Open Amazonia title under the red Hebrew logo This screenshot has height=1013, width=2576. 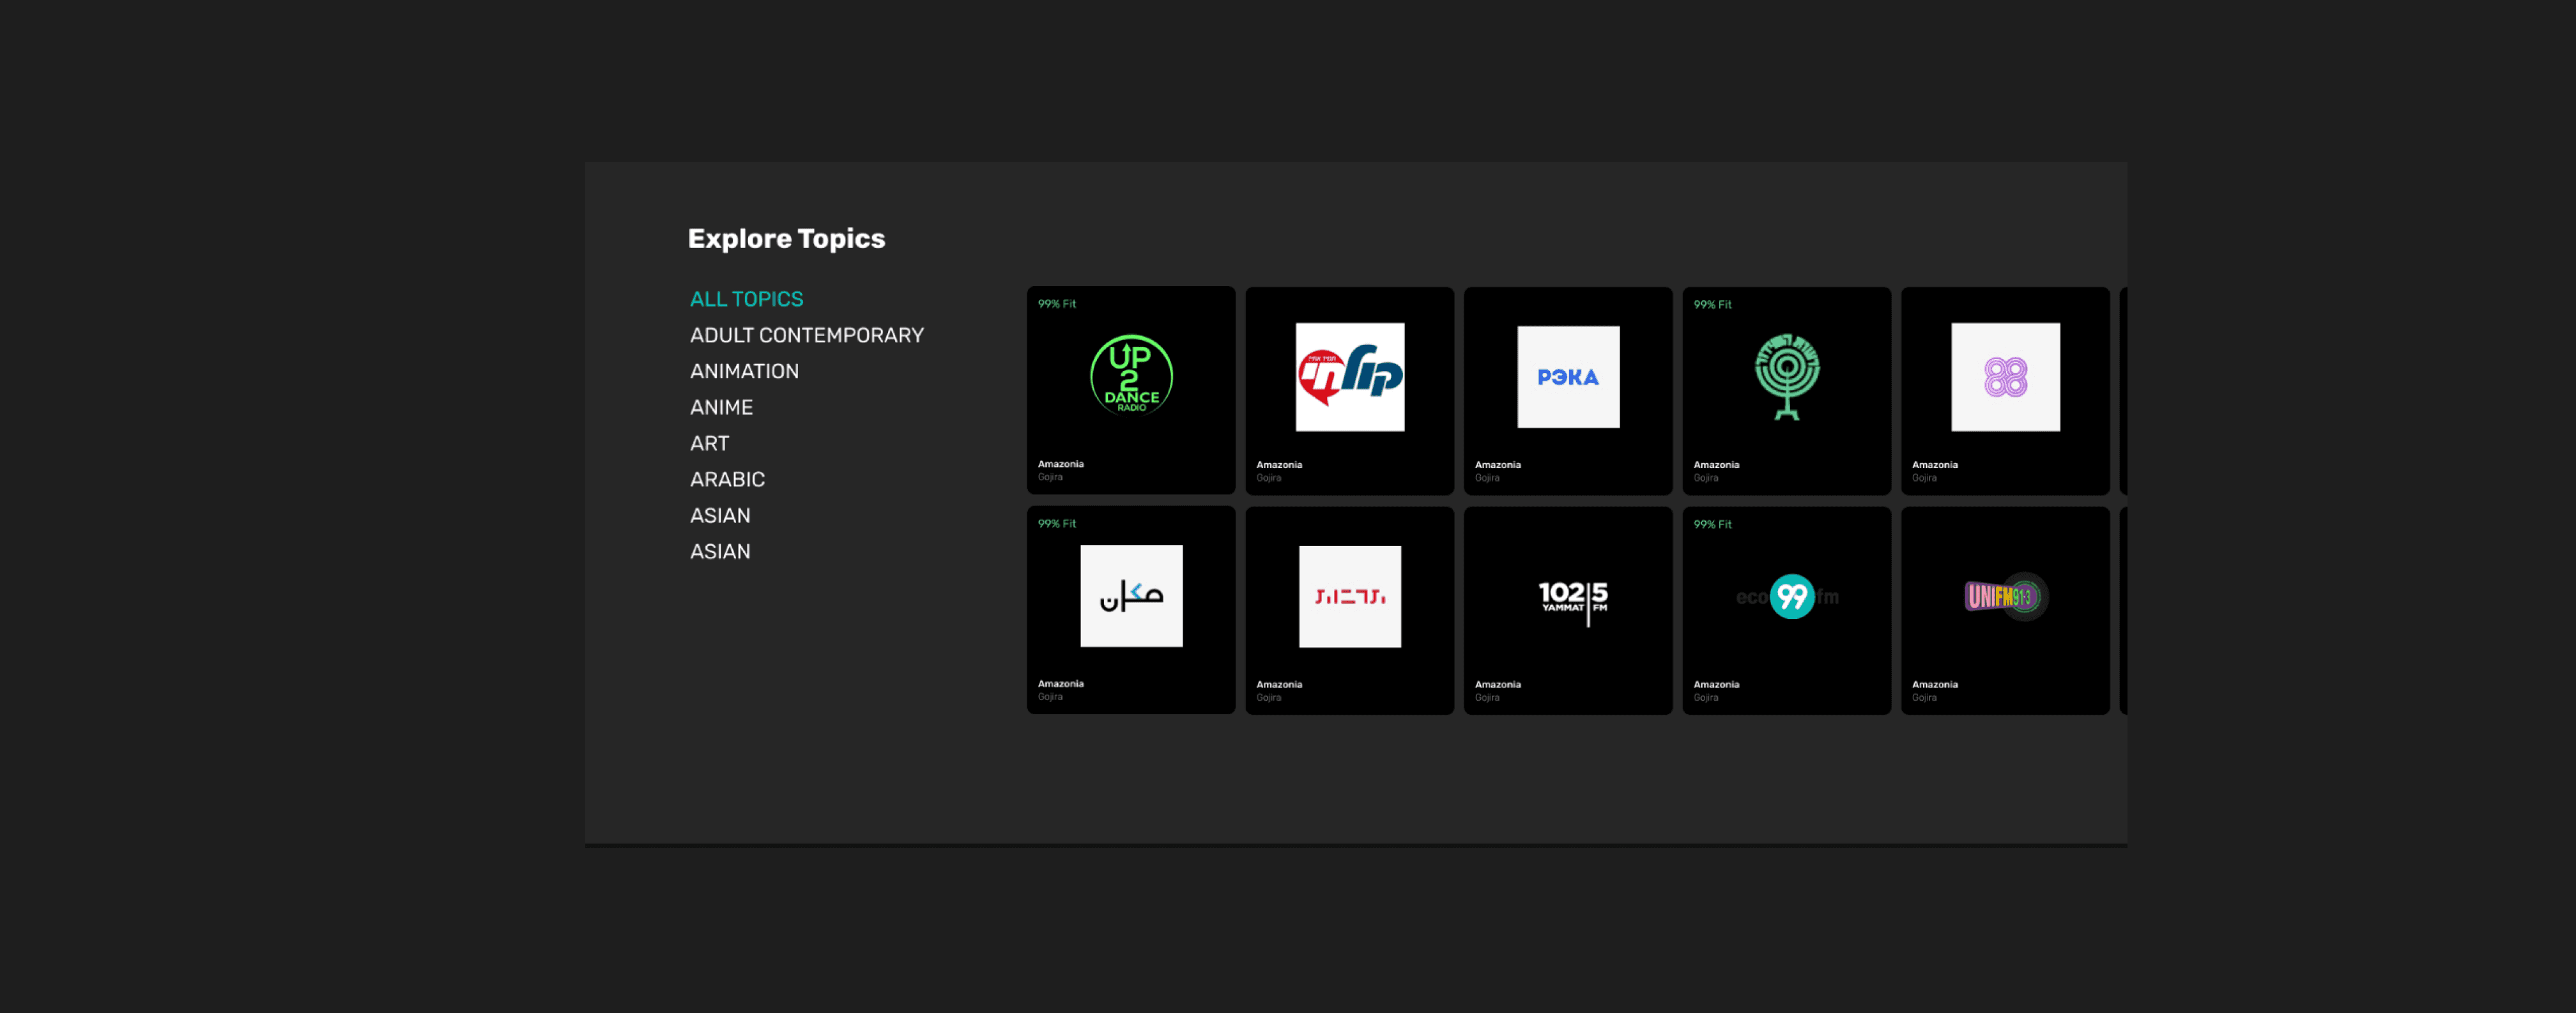[x=1279, y=685]
